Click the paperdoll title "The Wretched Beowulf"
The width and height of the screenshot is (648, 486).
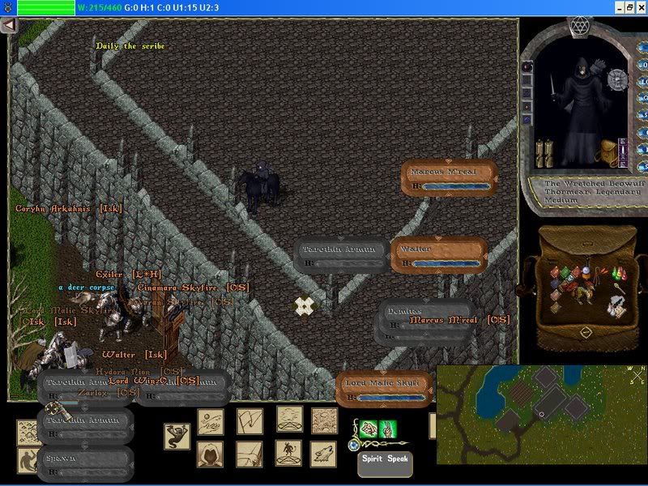pos(595,184)
